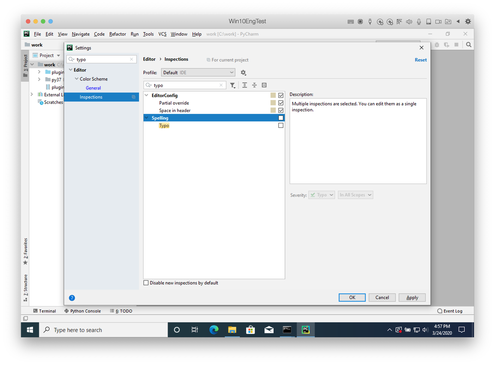Click the Space in header color swatch
The width and height of the screenshot is (495, 365).
(273, 110)
